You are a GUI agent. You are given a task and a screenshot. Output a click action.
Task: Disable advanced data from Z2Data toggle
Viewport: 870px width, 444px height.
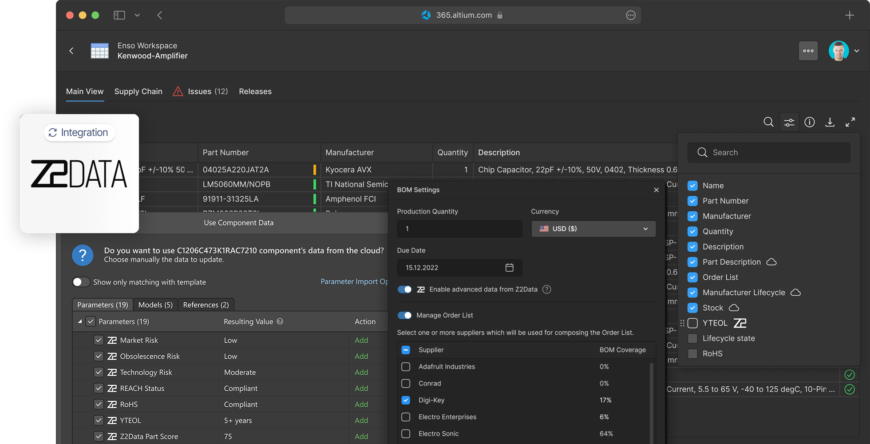[405, 289]
